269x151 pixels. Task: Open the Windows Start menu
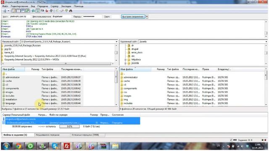pyautogui.click(x=6, y=146)
